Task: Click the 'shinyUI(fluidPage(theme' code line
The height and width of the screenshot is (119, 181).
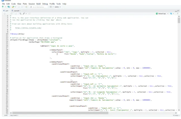Action: 35,40
